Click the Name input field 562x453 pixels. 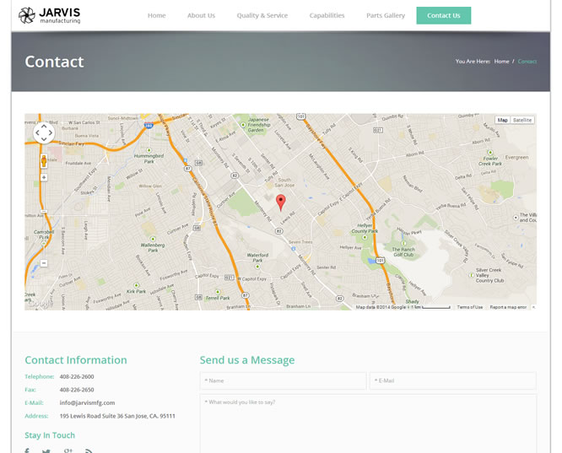[283, 380]
